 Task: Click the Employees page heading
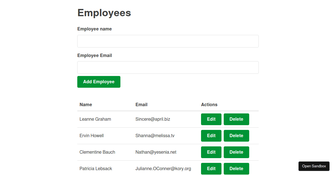click(x=104, y=13)
